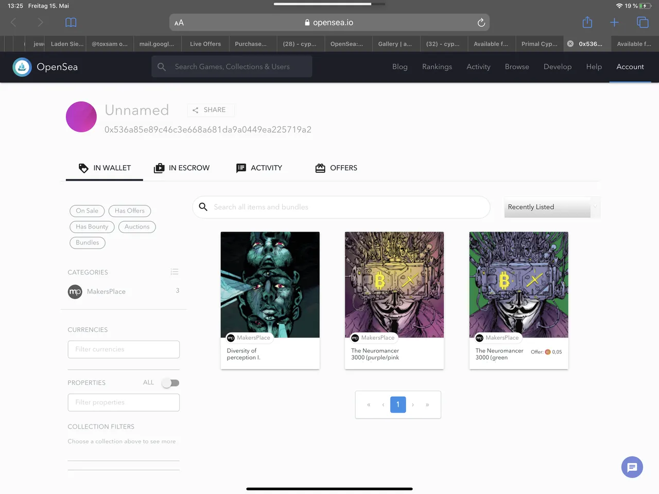
Task: Click the wallet address 0x536a85e89c...
Action: click(x=208, y=130)
